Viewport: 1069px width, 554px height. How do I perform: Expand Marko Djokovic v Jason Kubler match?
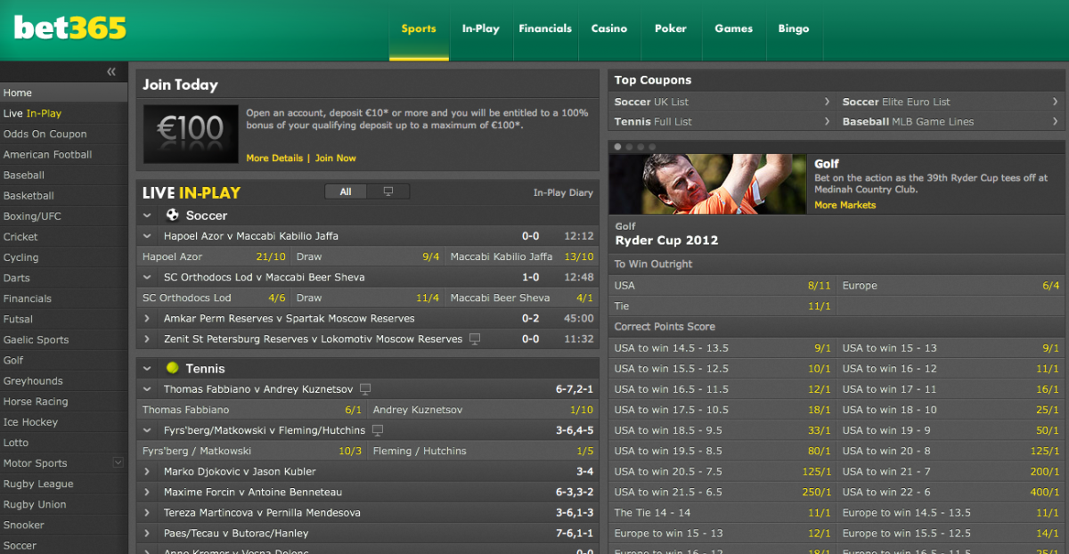click(147, 471)
